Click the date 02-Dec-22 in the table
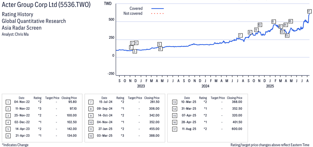Screen dimensions: 313x147 (22, 122)
